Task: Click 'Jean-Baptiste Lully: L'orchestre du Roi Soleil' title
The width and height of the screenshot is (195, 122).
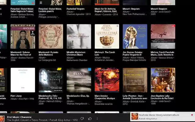Action: pos(162,97)
